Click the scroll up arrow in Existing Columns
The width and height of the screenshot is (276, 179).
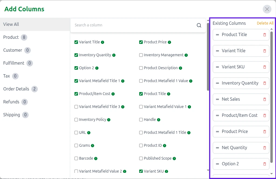pyautogui.click(x=271, y=29)
